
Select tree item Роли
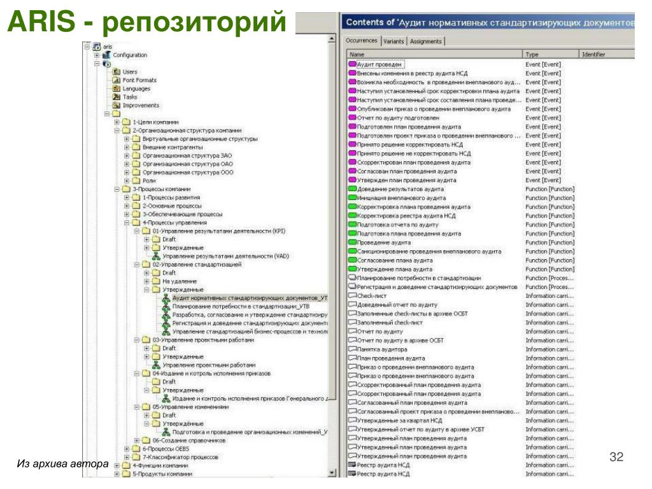pyautogui.click(x=149, y=181)
